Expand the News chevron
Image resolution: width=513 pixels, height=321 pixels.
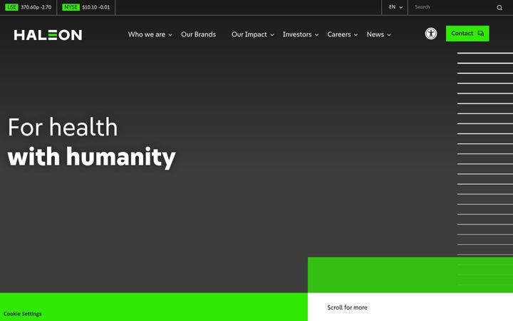(x=389, y=35)
